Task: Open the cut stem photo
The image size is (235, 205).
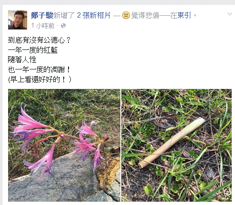Action: [x=176, y=145]
